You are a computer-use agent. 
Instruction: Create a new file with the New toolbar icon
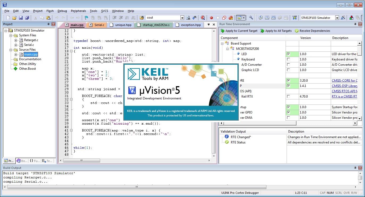click(x=8, y=18)
